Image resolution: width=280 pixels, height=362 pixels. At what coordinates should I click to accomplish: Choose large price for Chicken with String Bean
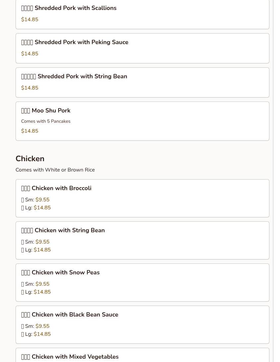42,250
